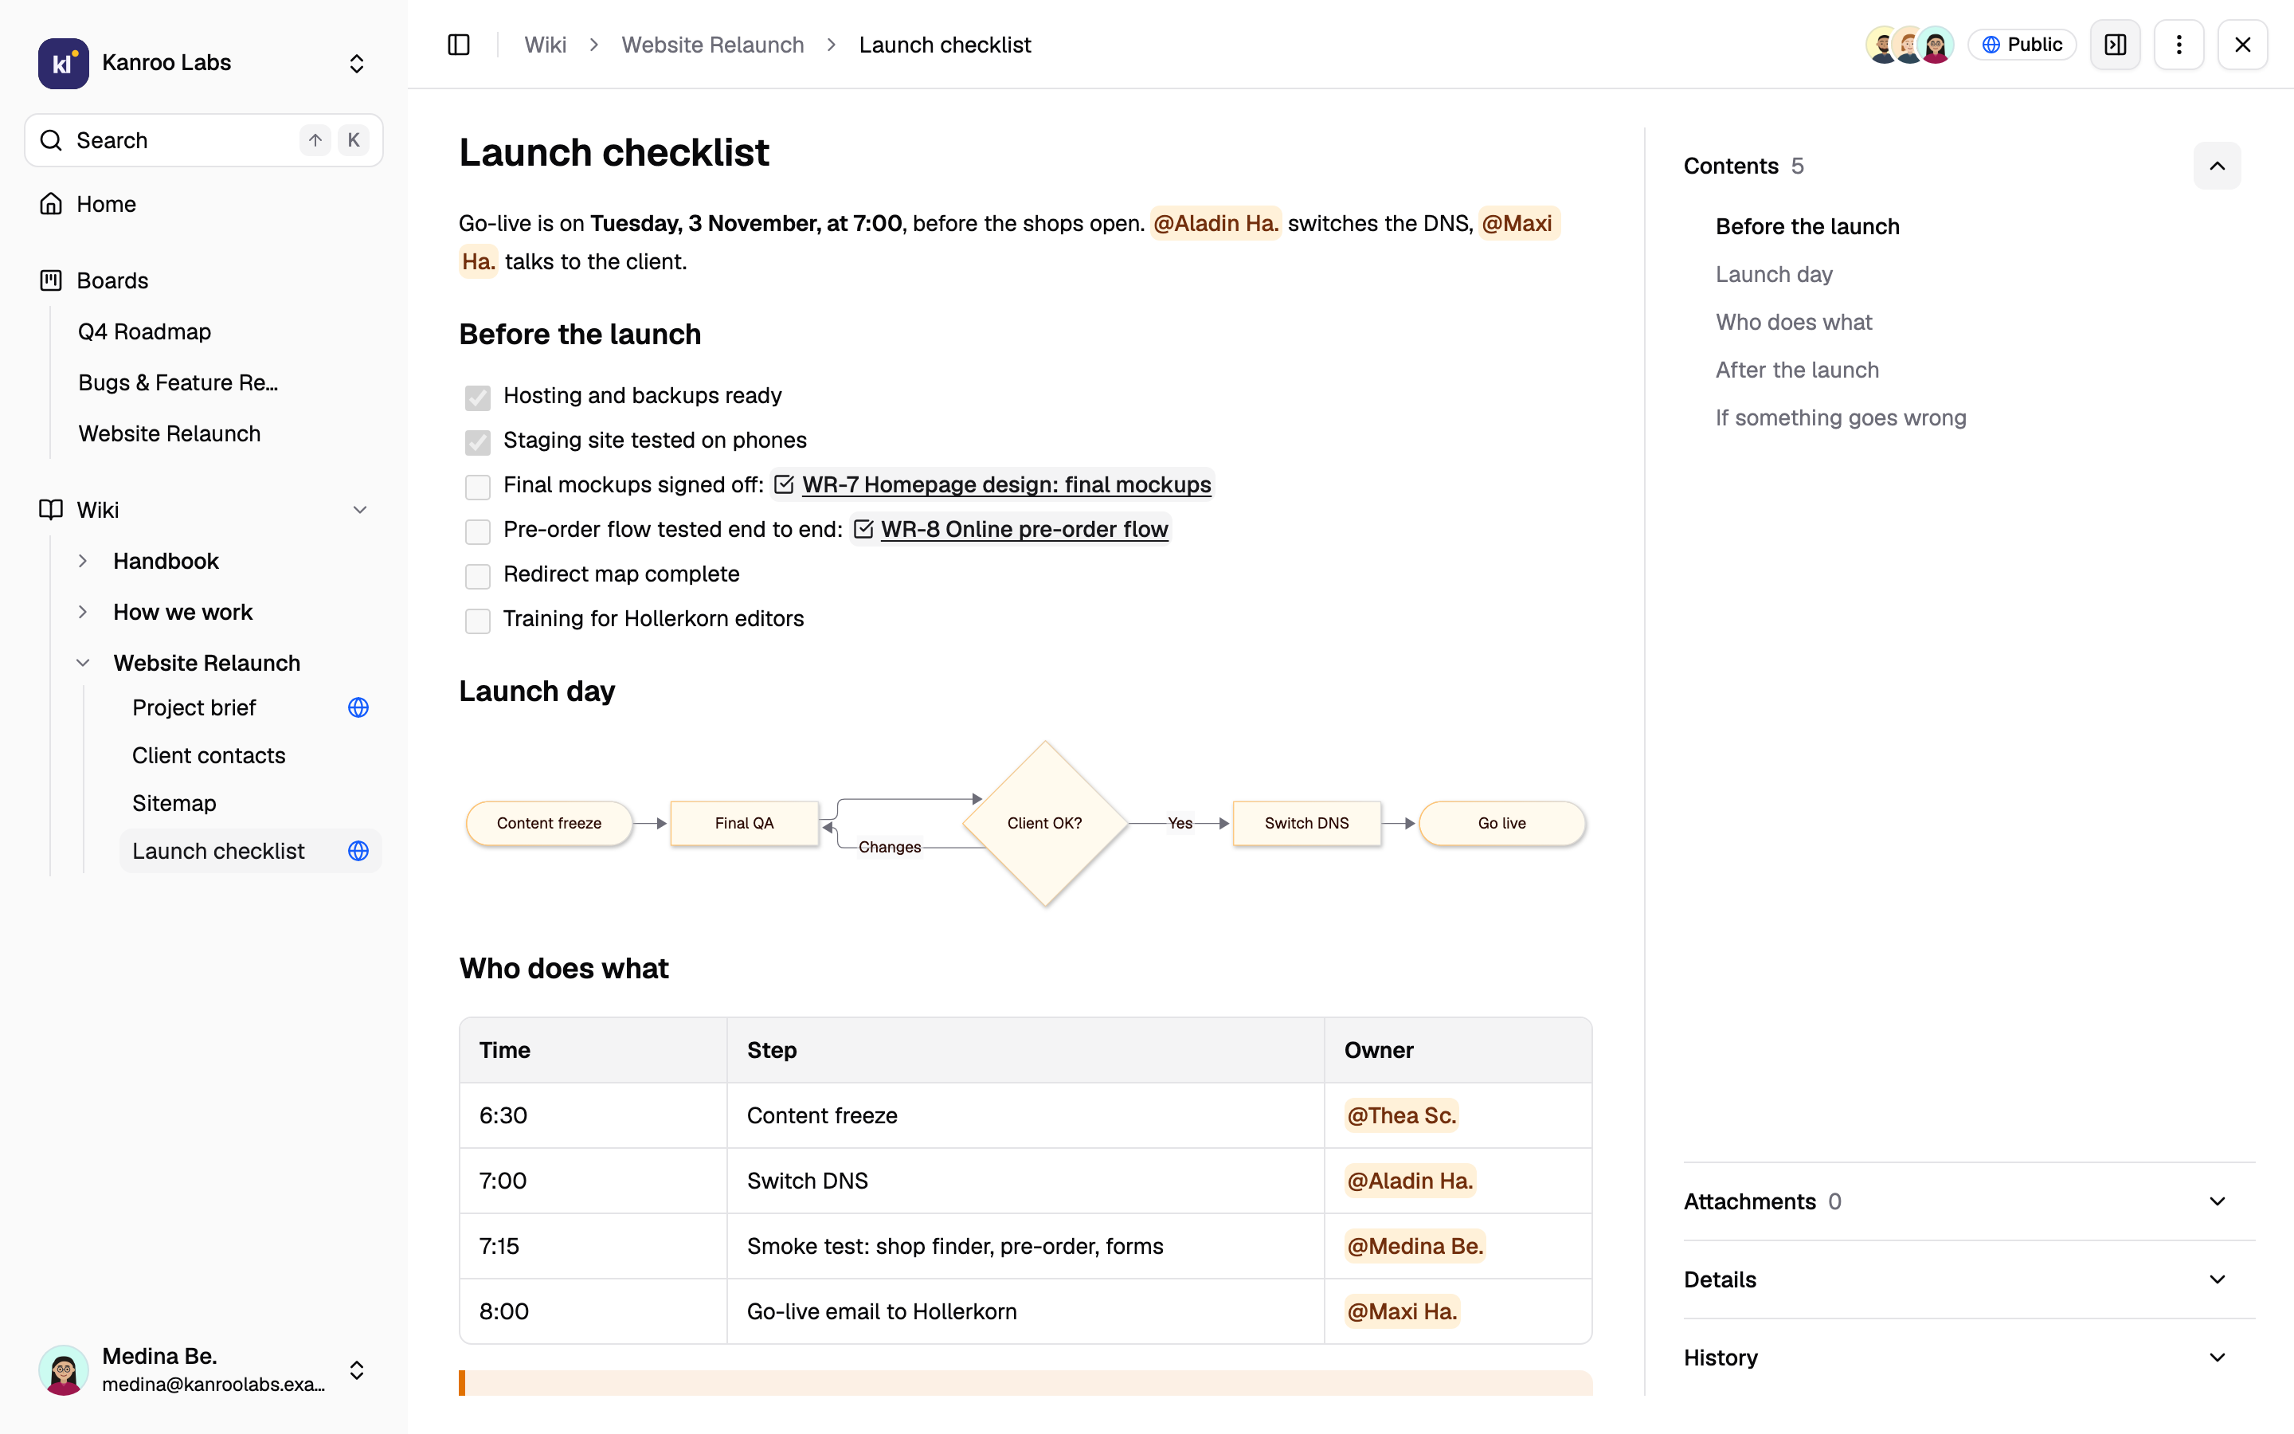This screenshot has height=1434, width=2294.
Task: Click the Search input field
Action: [x=204, y=140]
